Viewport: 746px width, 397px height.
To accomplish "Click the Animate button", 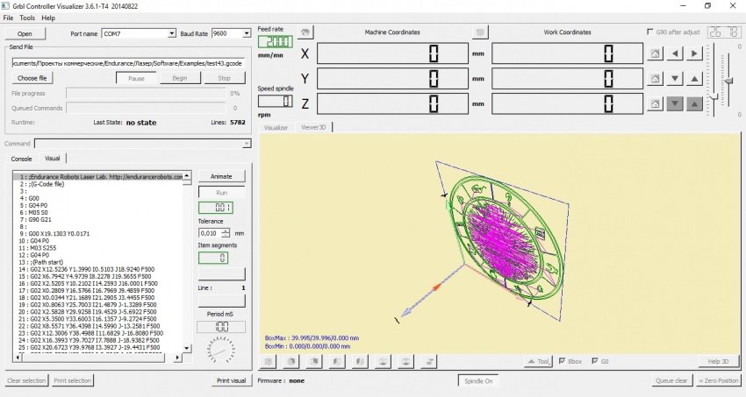I will click(221, 176).
